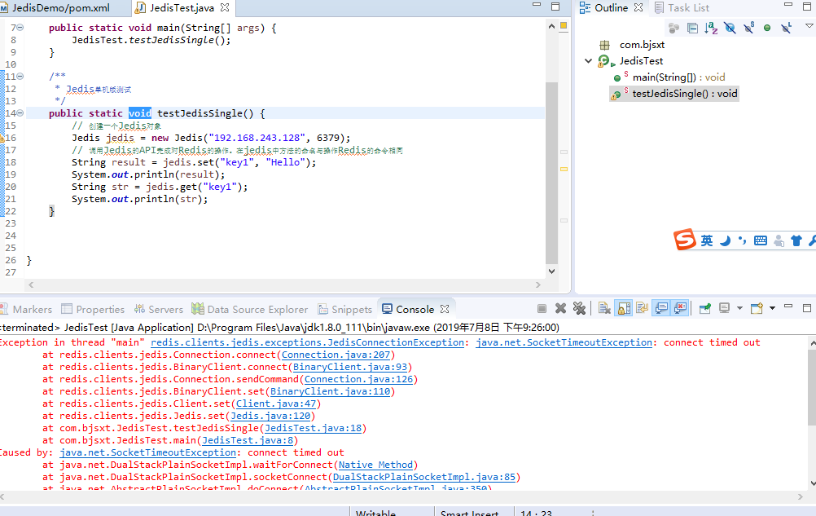Click the Remove Launch icon in the Console toolbar
This screenshot has height=516, width=816.
560,309
